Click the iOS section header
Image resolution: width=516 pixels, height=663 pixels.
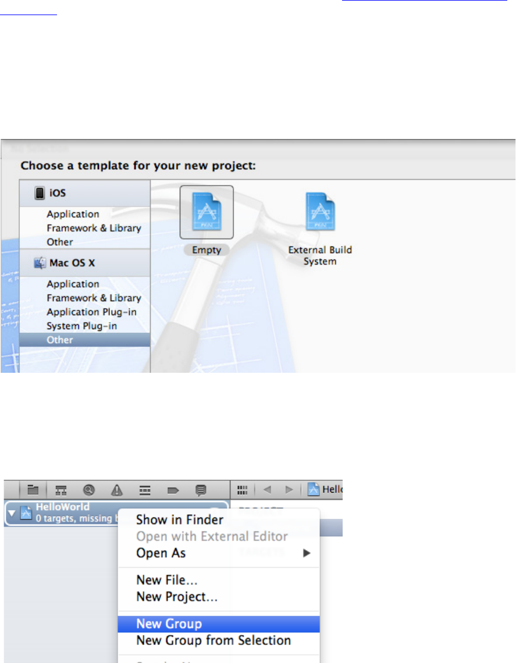coord(84,193)
